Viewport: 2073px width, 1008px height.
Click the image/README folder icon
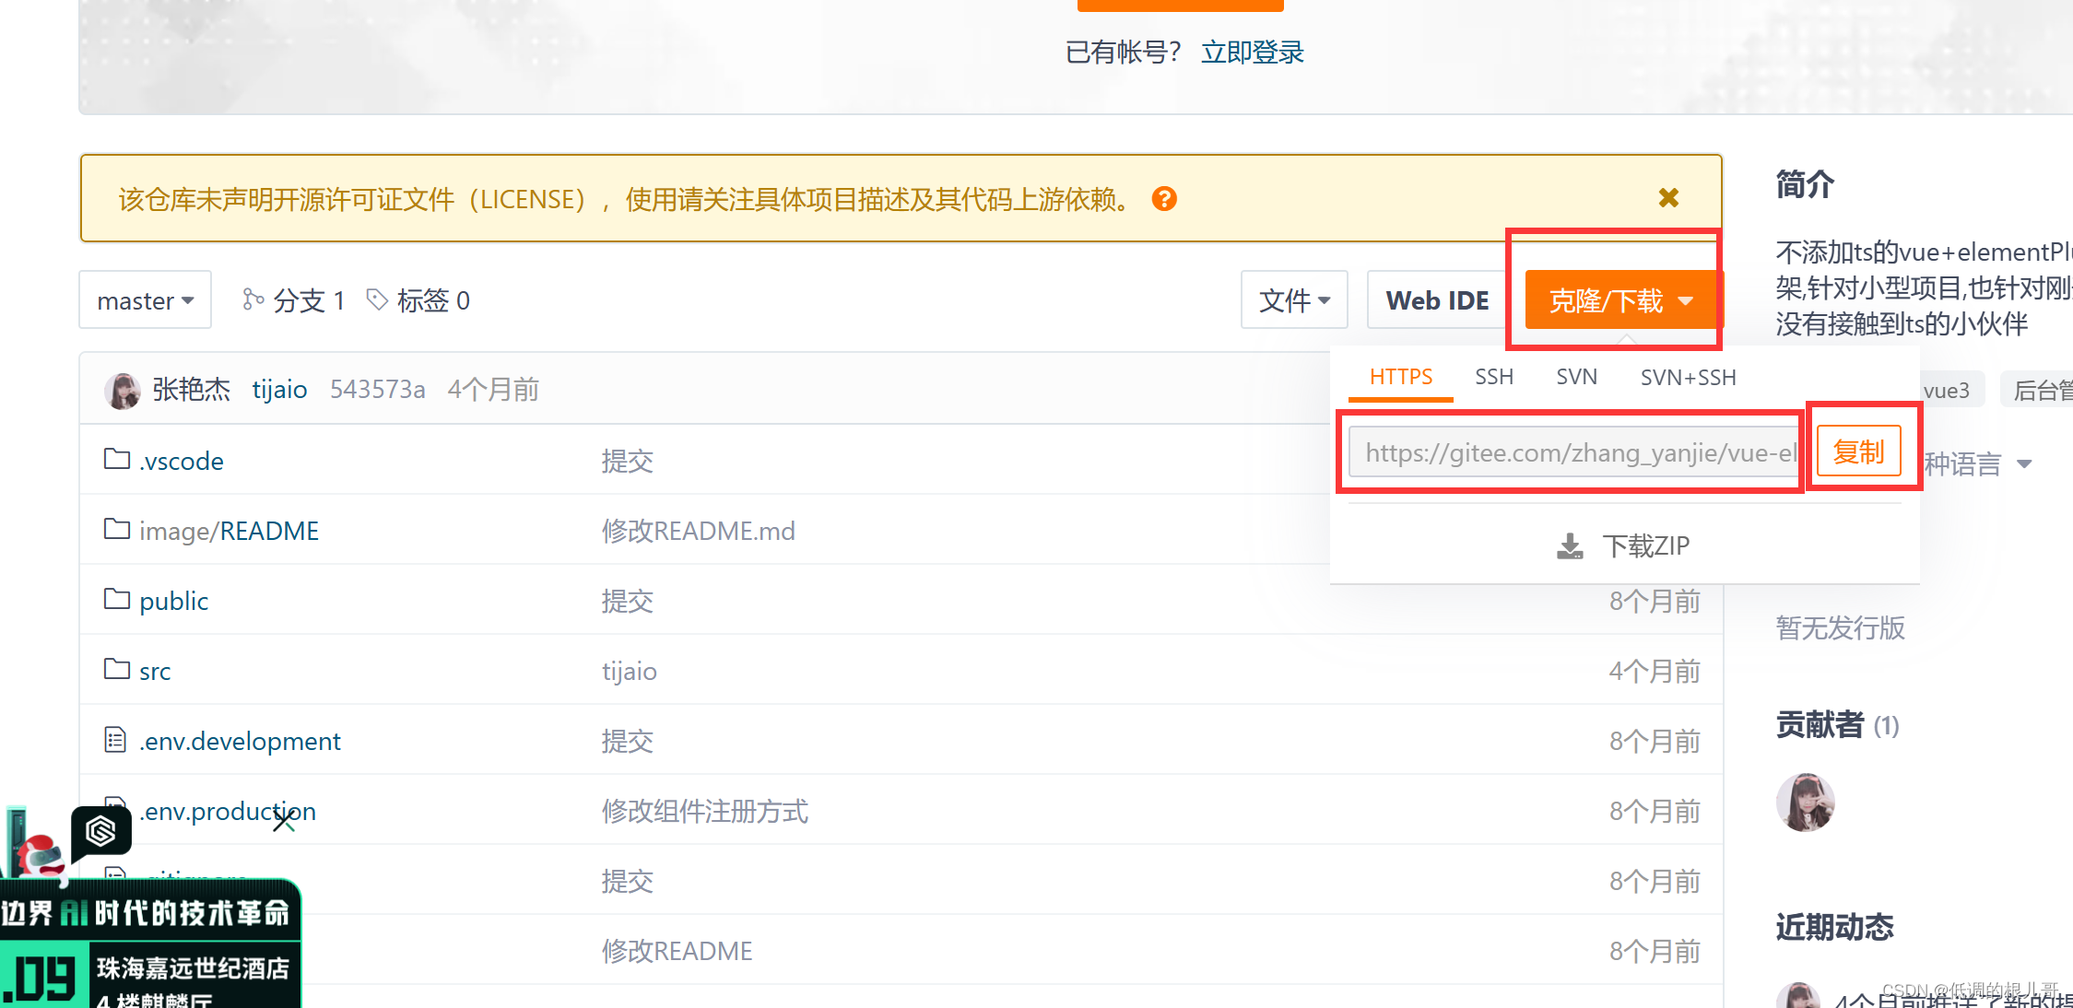pyautogui.click(x=117, y=528)
